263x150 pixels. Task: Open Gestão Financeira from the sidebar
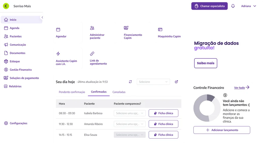click(x=18, y=70)
